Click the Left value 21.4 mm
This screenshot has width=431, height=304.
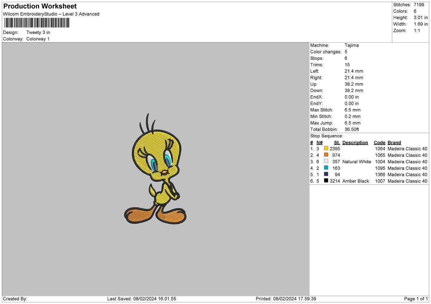(x=354, y=71)
